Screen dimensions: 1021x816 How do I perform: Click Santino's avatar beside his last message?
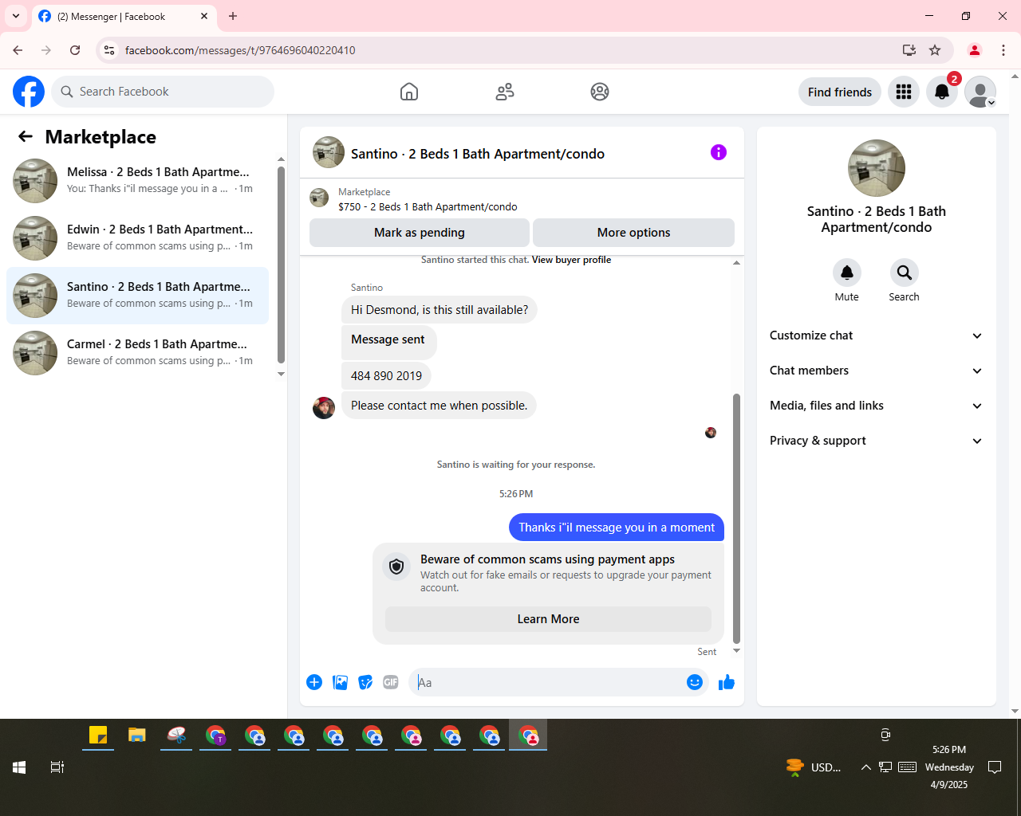coord(324,408)
